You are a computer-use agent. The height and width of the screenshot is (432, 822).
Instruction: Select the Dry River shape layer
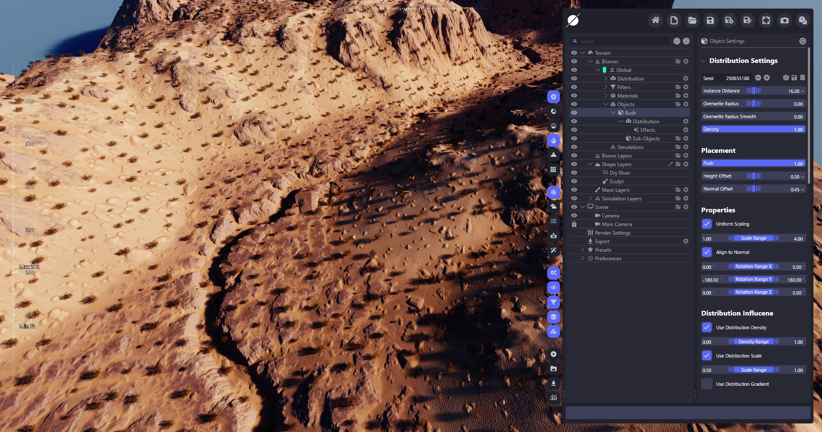[x=619, y=173]
